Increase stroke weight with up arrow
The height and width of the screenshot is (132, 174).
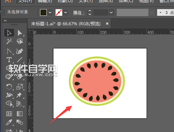[90, 11]
